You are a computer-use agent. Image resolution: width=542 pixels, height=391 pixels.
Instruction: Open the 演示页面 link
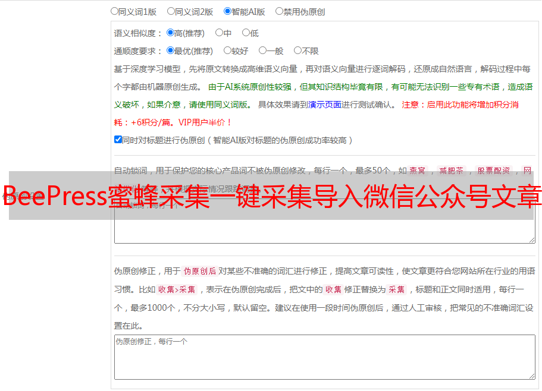point(325,105)
